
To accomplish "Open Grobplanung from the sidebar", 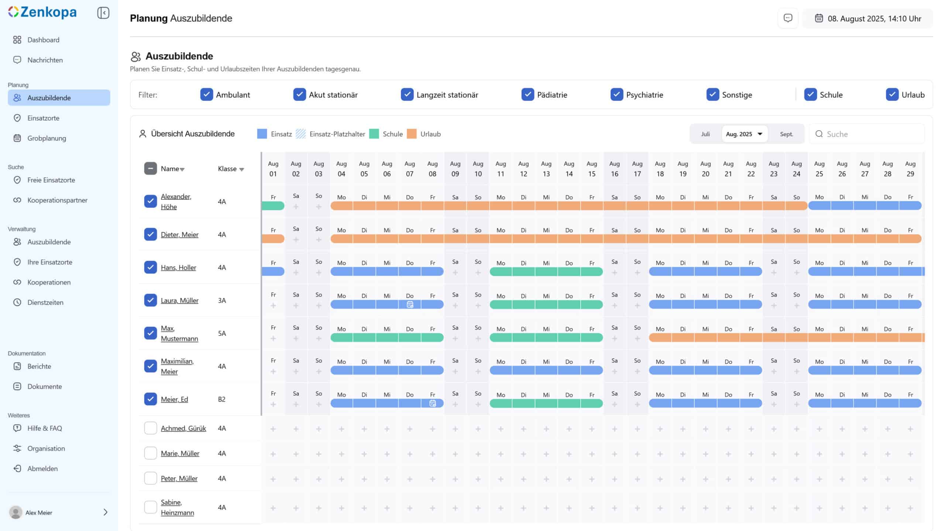I will click(47, 138).
